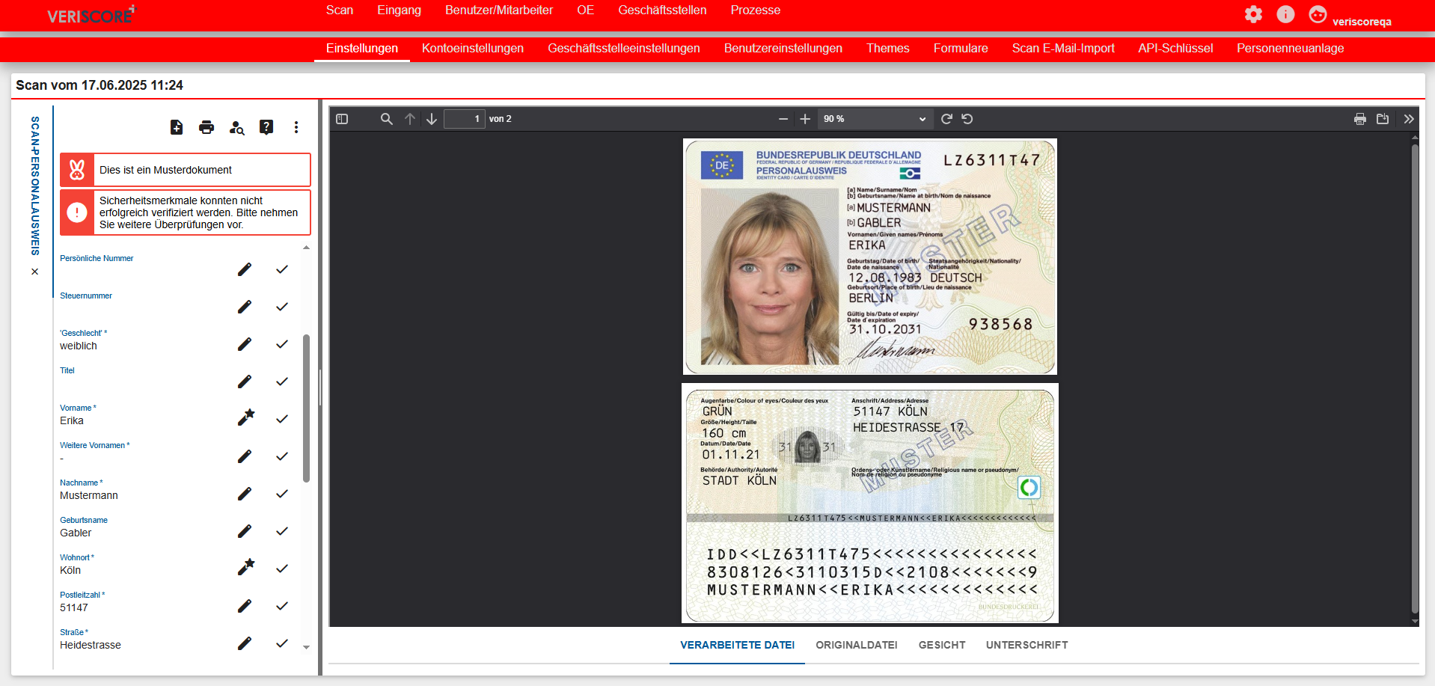This screenshot has height=686, width=1435.
Task: Open the Formulare settings tab
Action: pyautogui.click(x=960, y=49)
